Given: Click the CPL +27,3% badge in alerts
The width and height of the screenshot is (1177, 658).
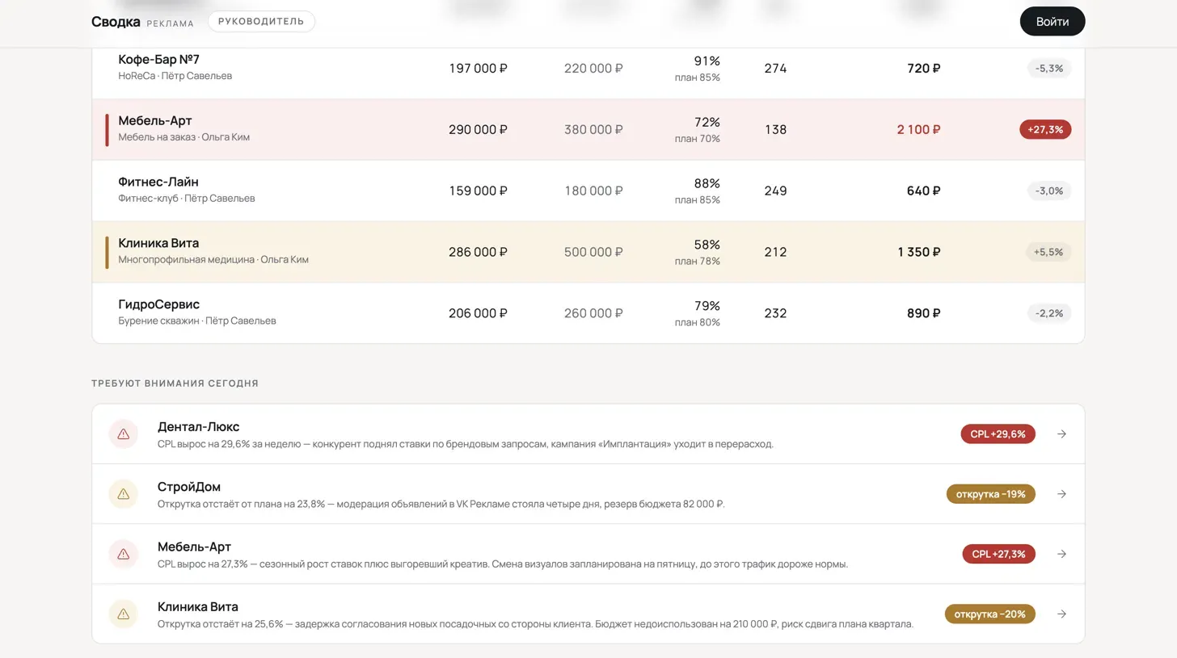Looking at the screenshot, I should [x=998, y=554].
